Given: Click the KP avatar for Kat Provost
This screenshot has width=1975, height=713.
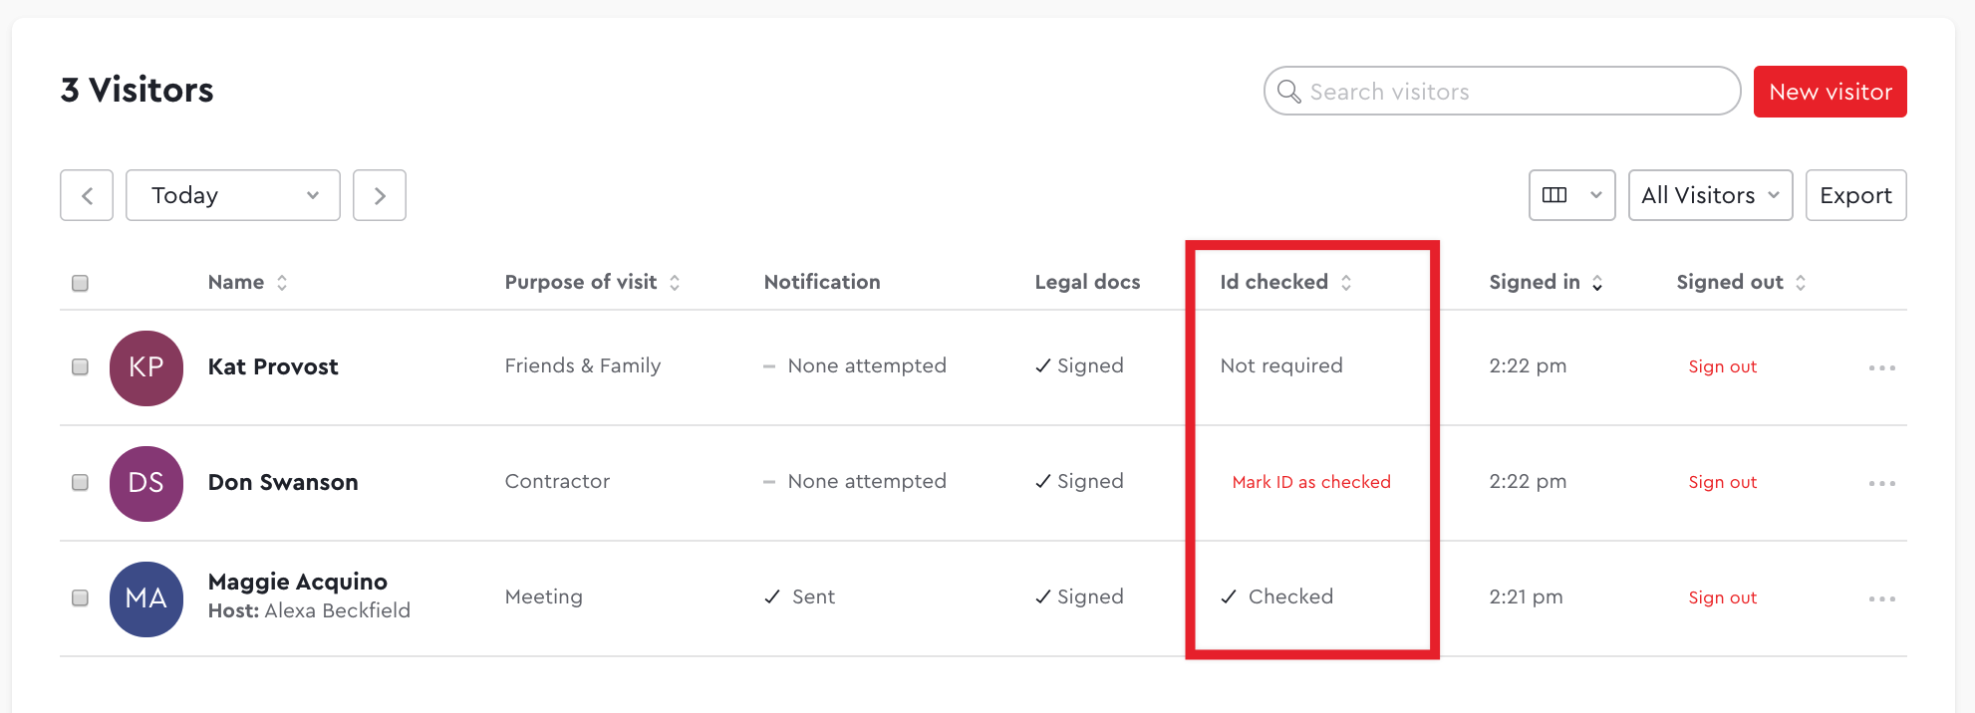Looking at the screenshot, I should (146, 367).
